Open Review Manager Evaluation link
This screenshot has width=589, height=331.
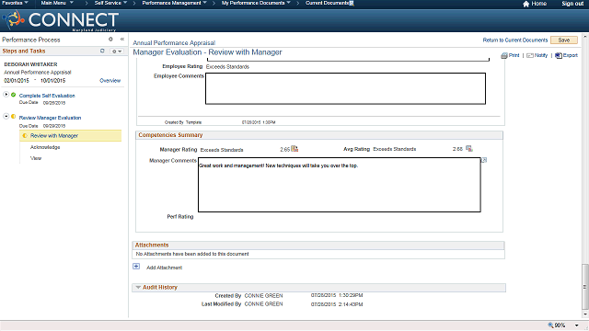pos(50,118)
